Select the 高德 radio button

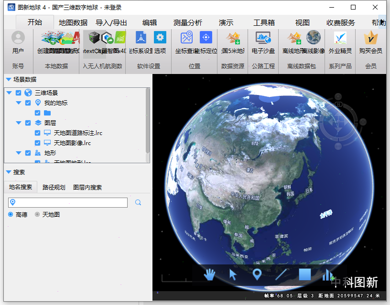(x=11, y=214)
